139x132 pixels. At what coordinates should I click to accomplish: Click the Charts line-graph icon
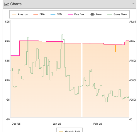(x=7, y=4)
